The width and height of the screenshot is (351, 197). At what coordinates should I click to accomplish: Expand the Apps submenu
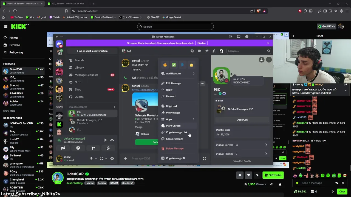tap(178, 119)
